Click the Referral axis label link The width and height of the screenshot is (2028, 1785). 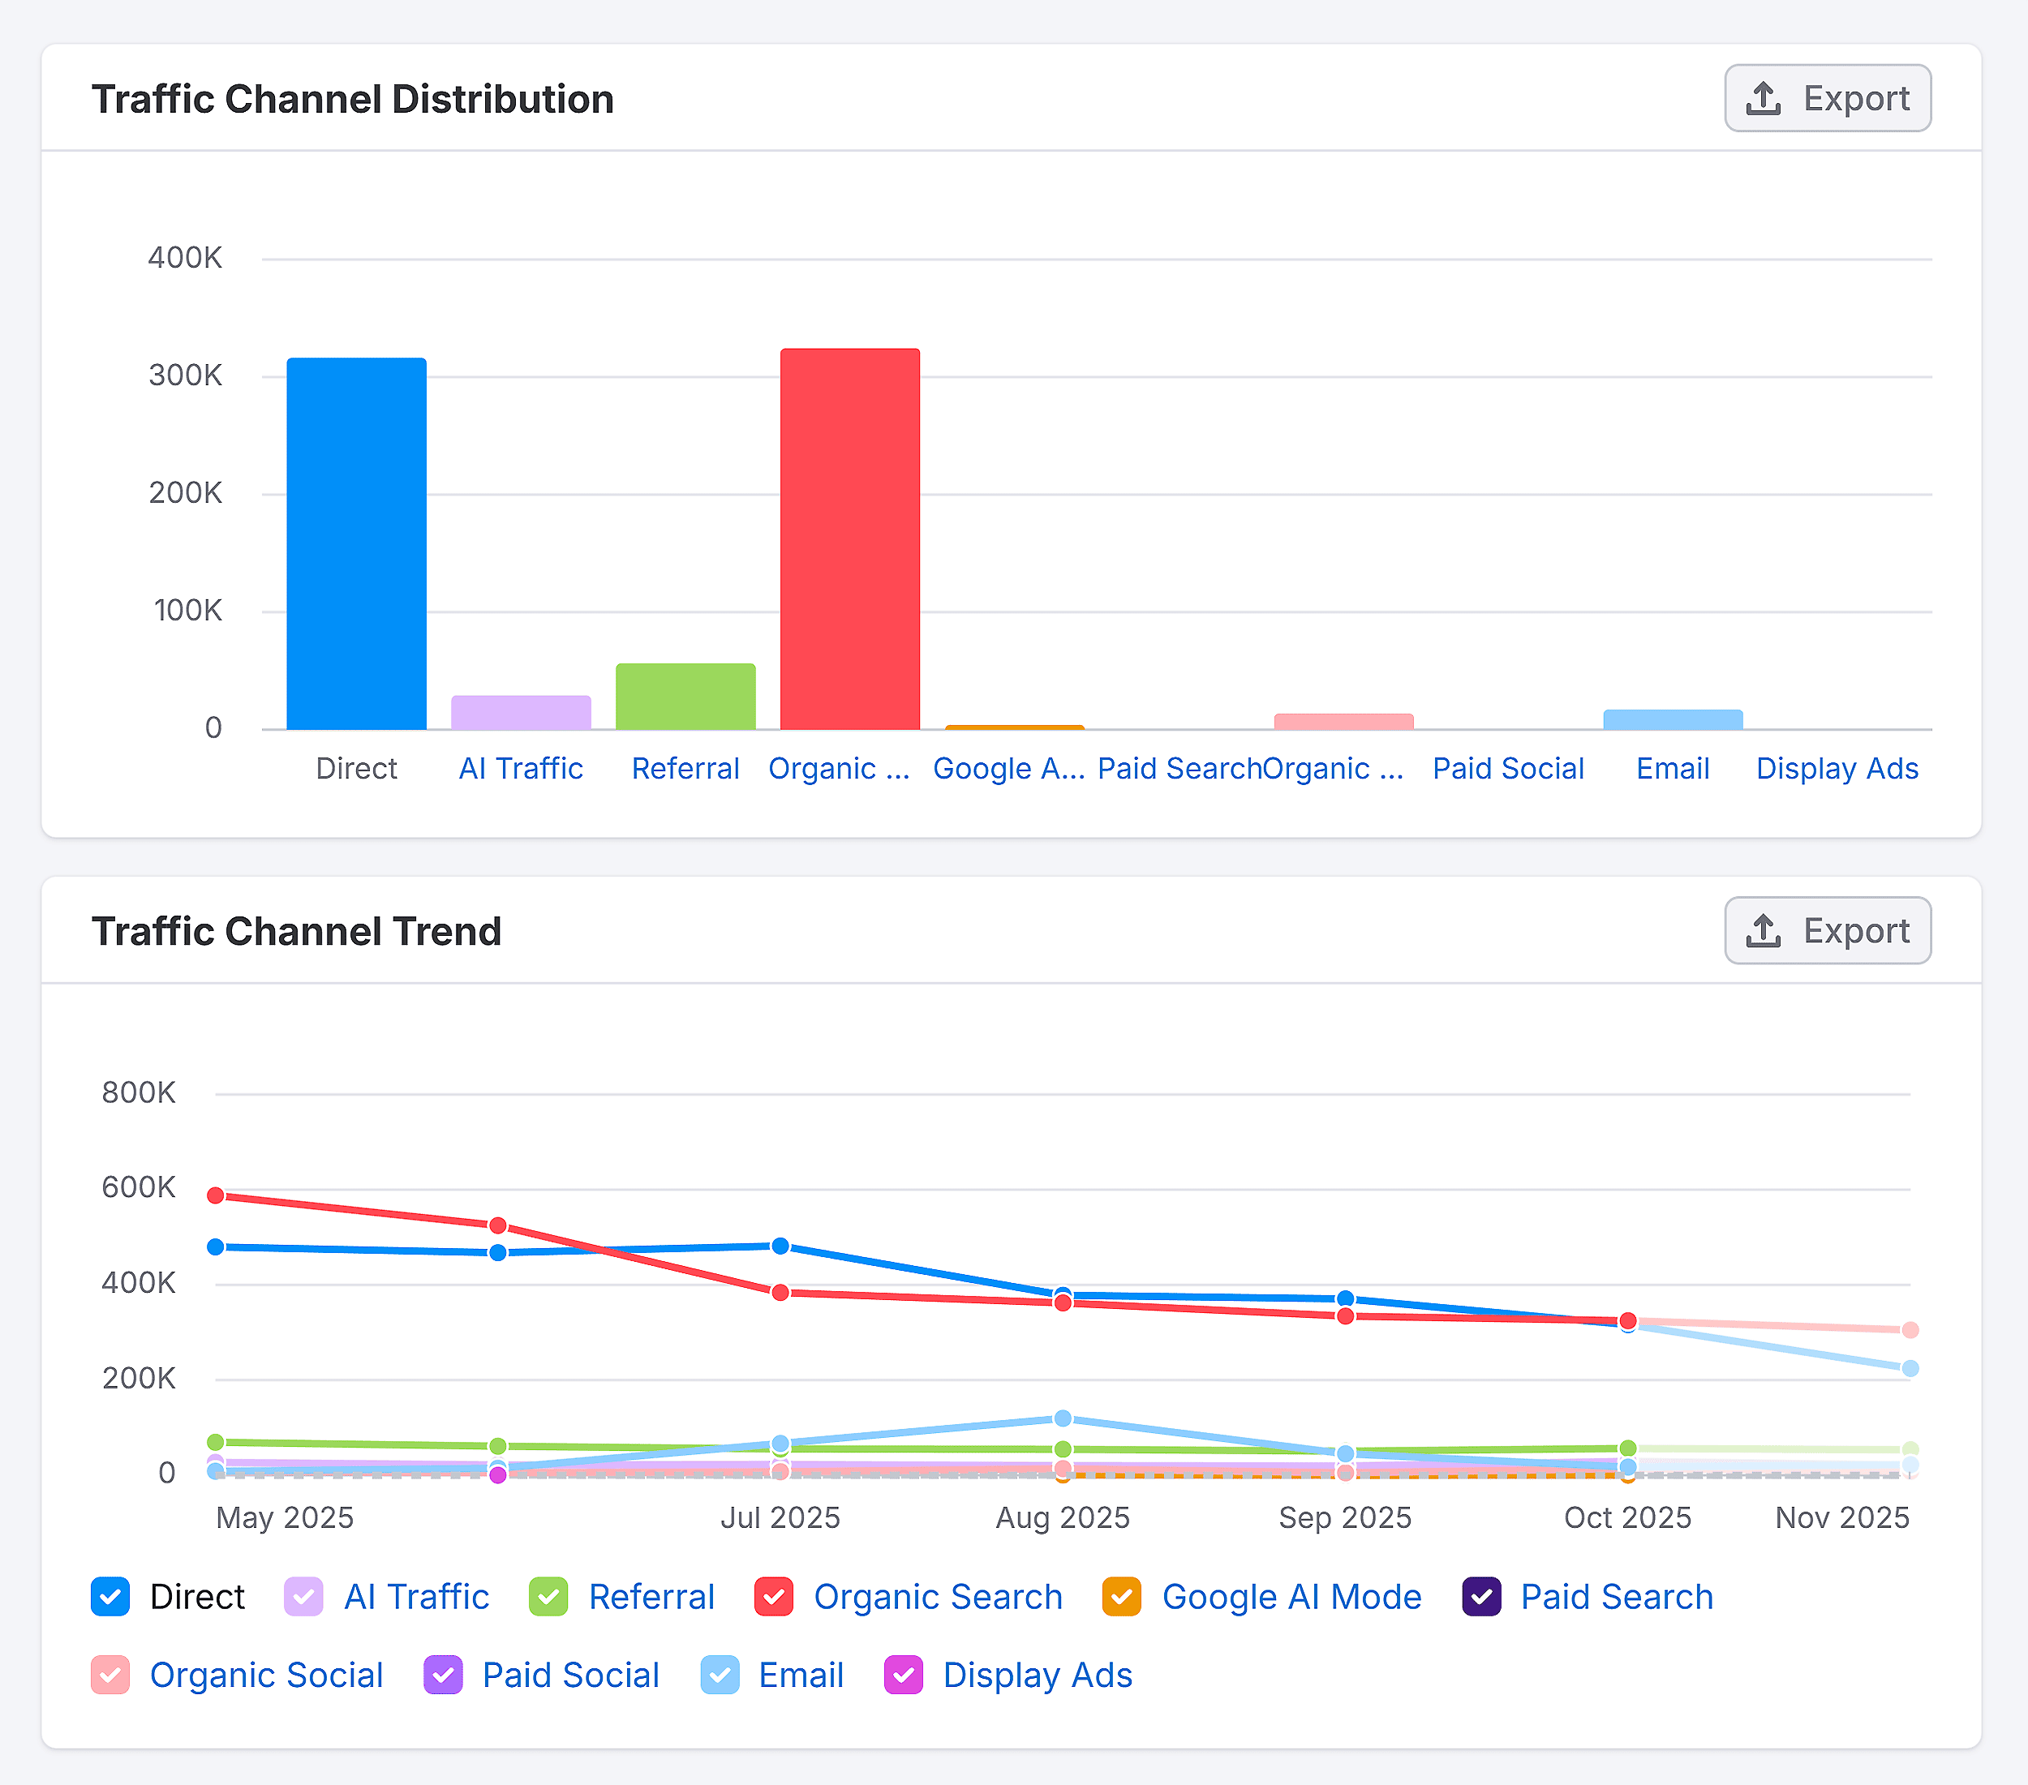[685, 769]
